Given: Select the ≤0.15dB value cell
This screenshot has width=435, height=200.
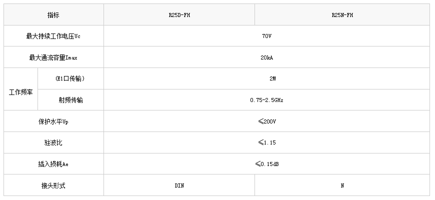Looking at the screenshot, I should point(266,164).
